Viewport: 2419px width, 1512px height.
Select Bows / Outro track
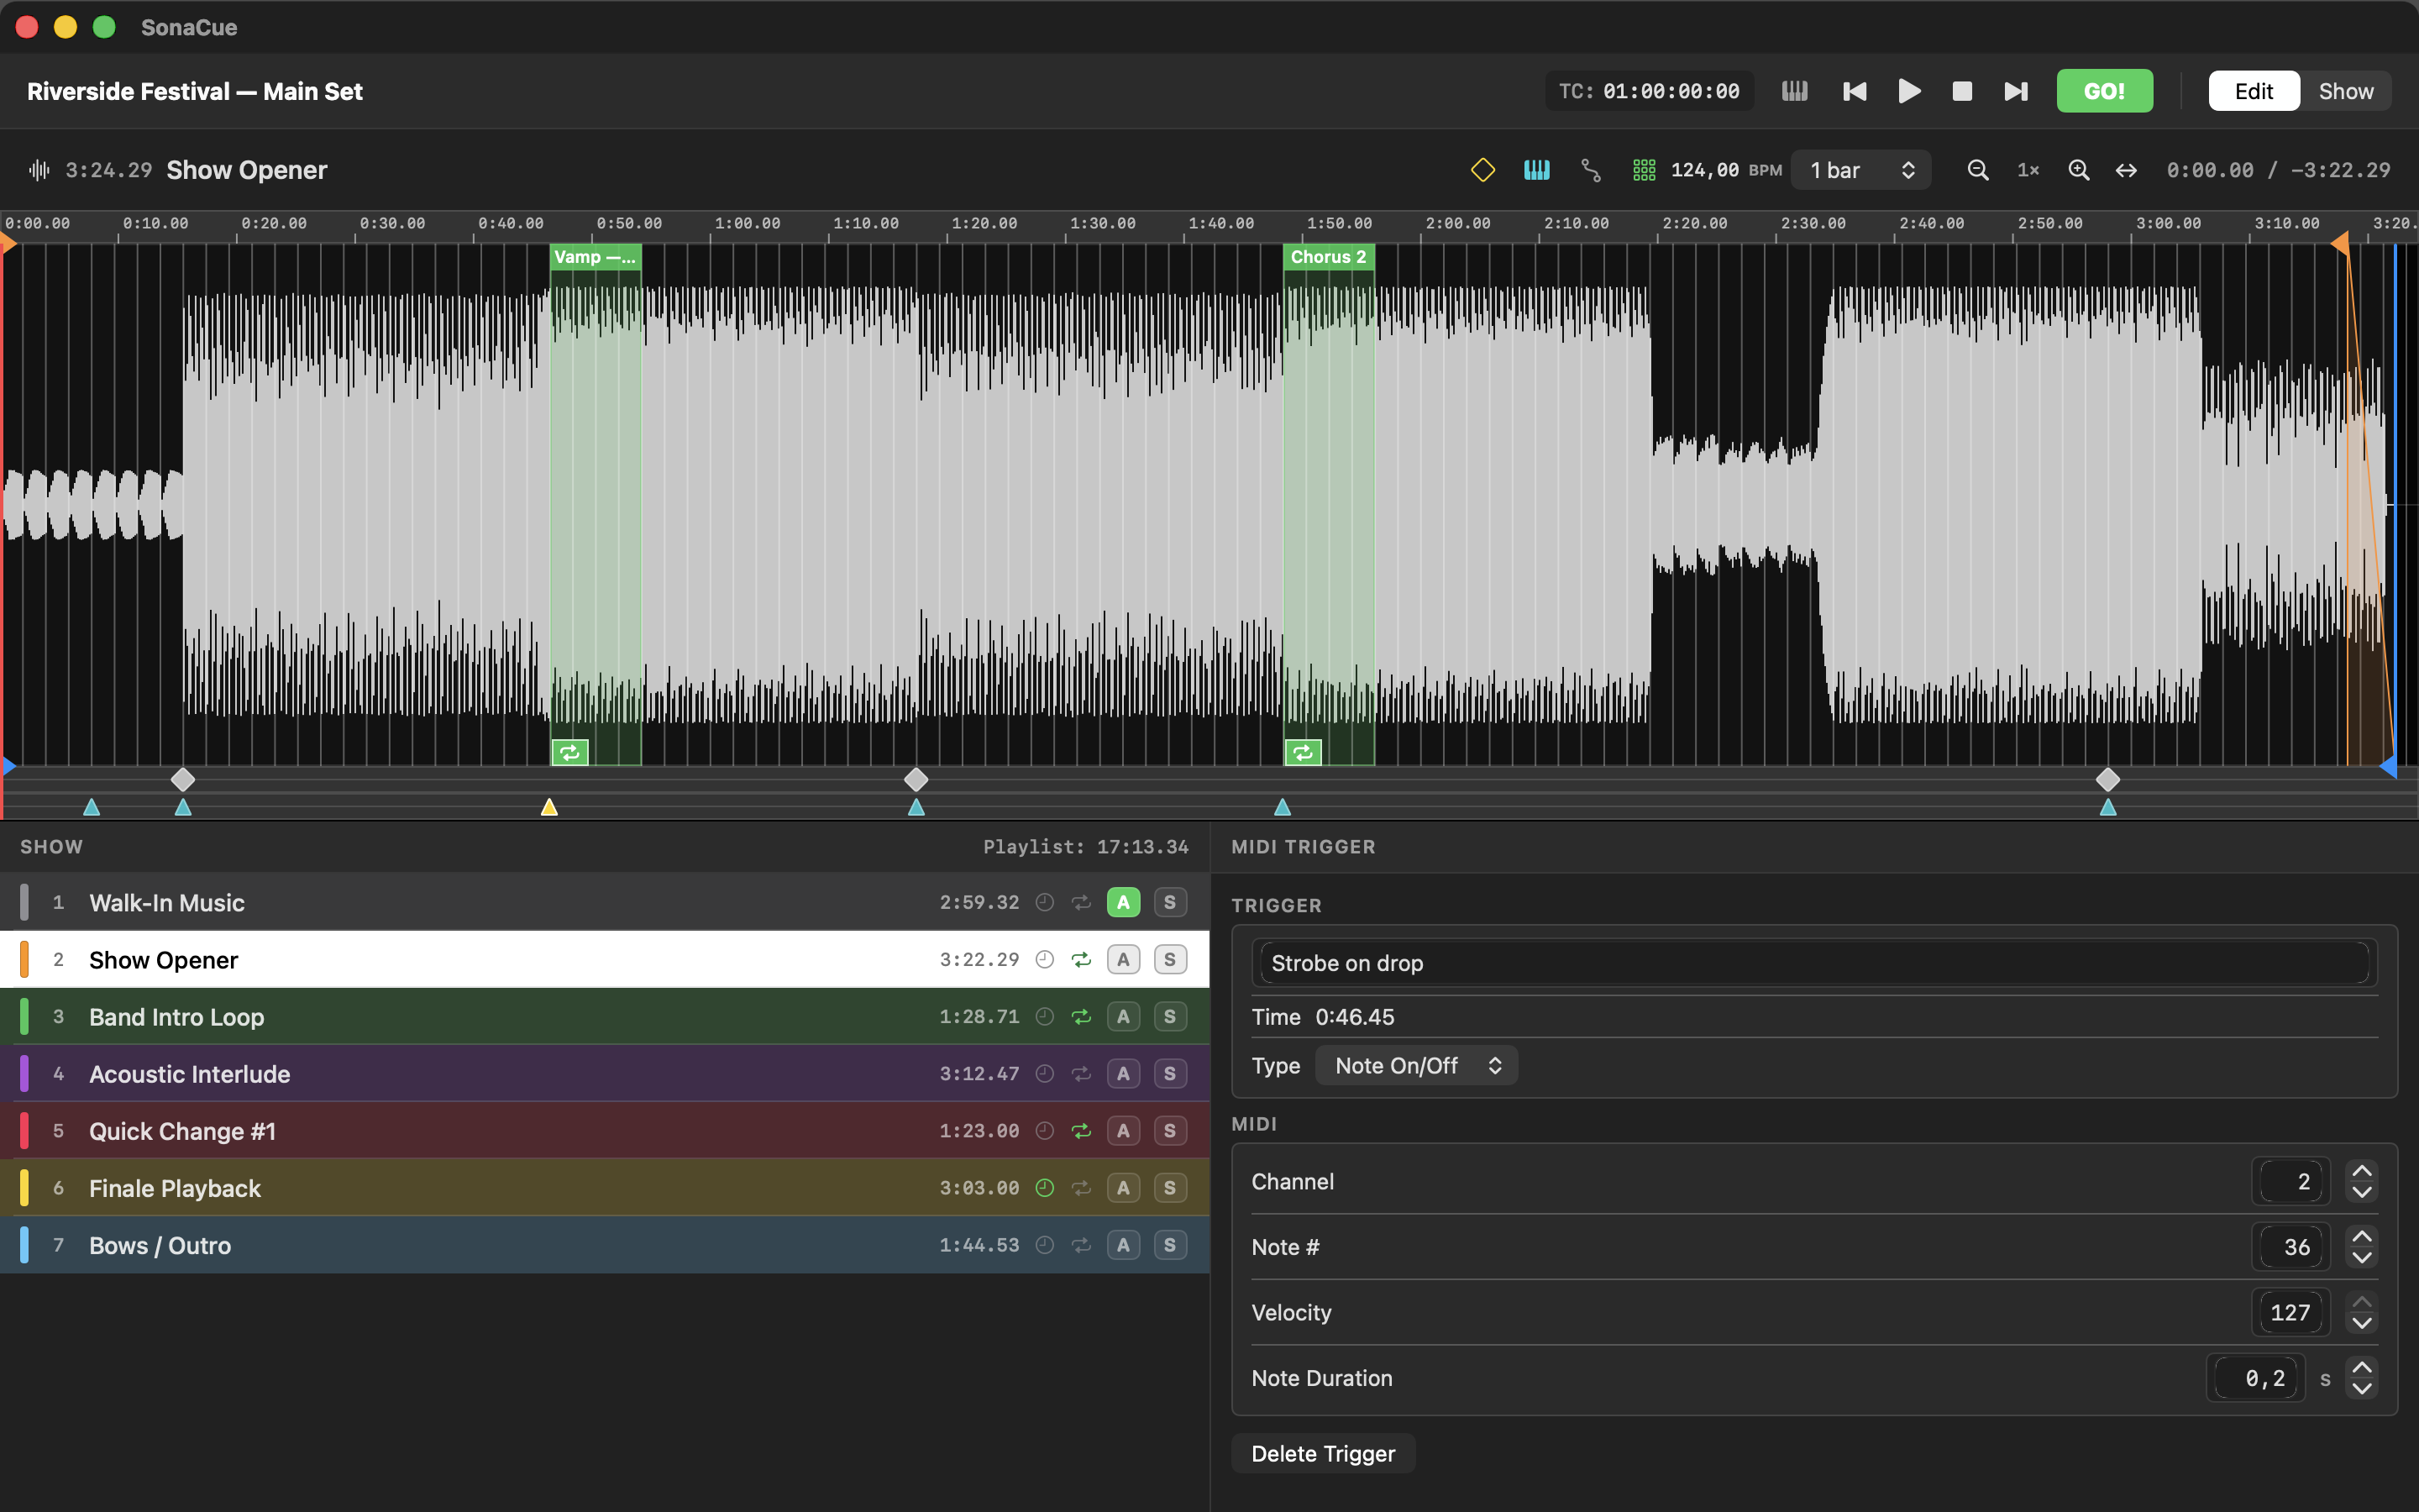(605, 1245)
